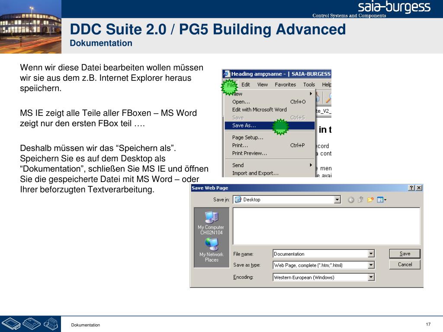This screenshot has height=332, width=443.
Task: Open the File menu in Internet Explorer
Action: 231,85
